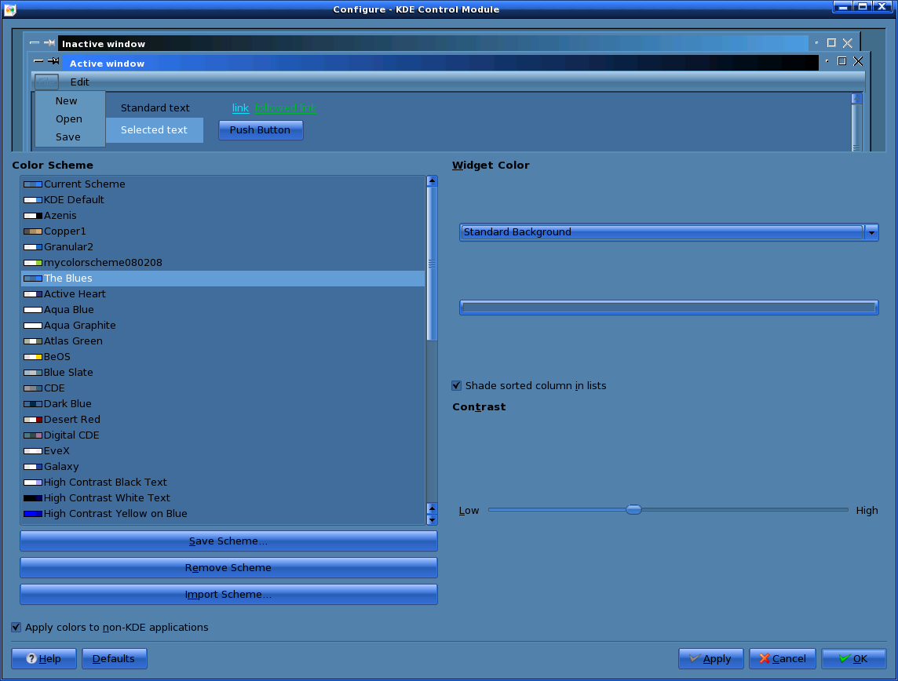Viewport: 898px width, 681px height.
Task: Select 'Digital CDE' scheme name
Action: pyautogui.click(x=71, y=435)
